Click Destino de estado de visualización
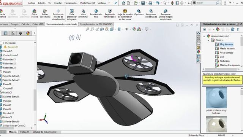Viewport: 243px width, 137px height. pos(58,14)
